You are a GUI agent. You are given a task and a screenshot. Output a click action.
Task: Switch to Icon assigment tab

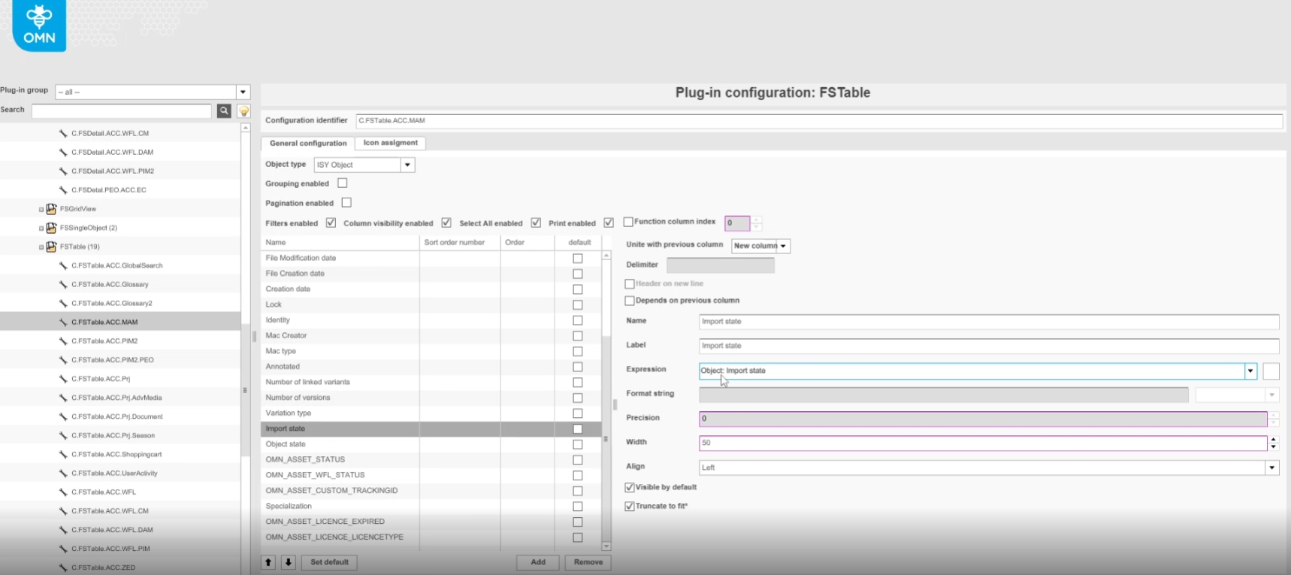[390, 143]
